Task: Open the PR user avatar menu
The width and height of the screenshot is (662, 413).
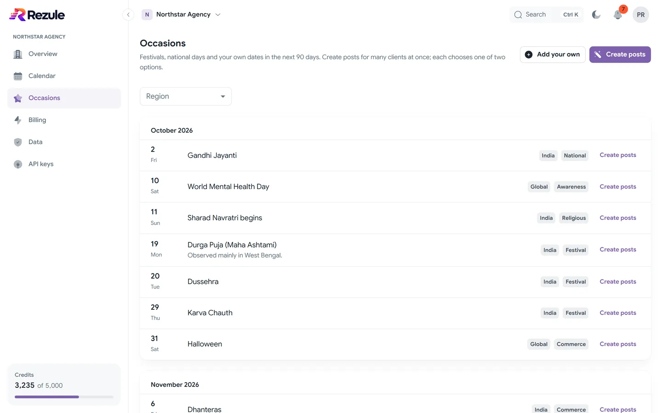Action: 641,15
